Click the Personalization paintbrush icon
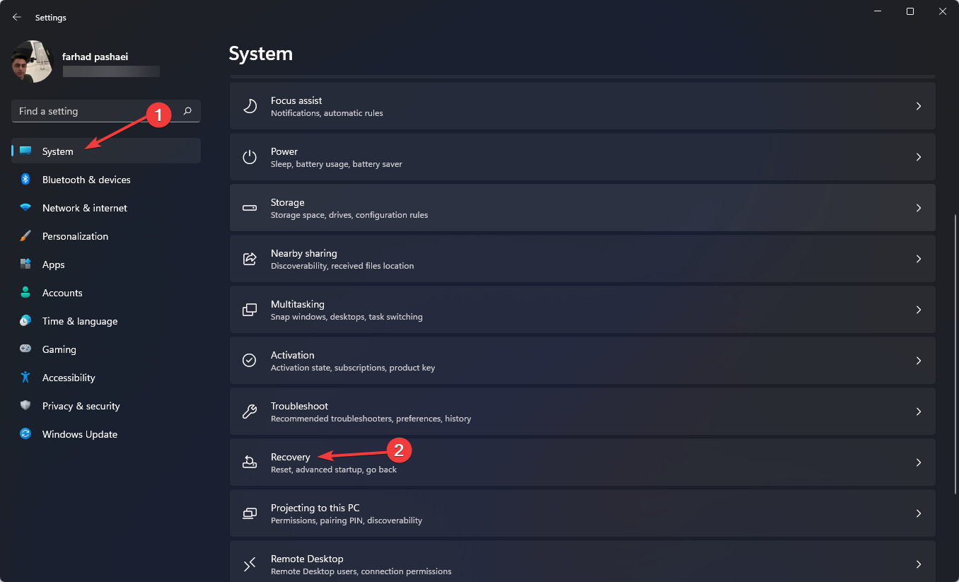Viewport: 959px width, 582px height. (25, 236)
